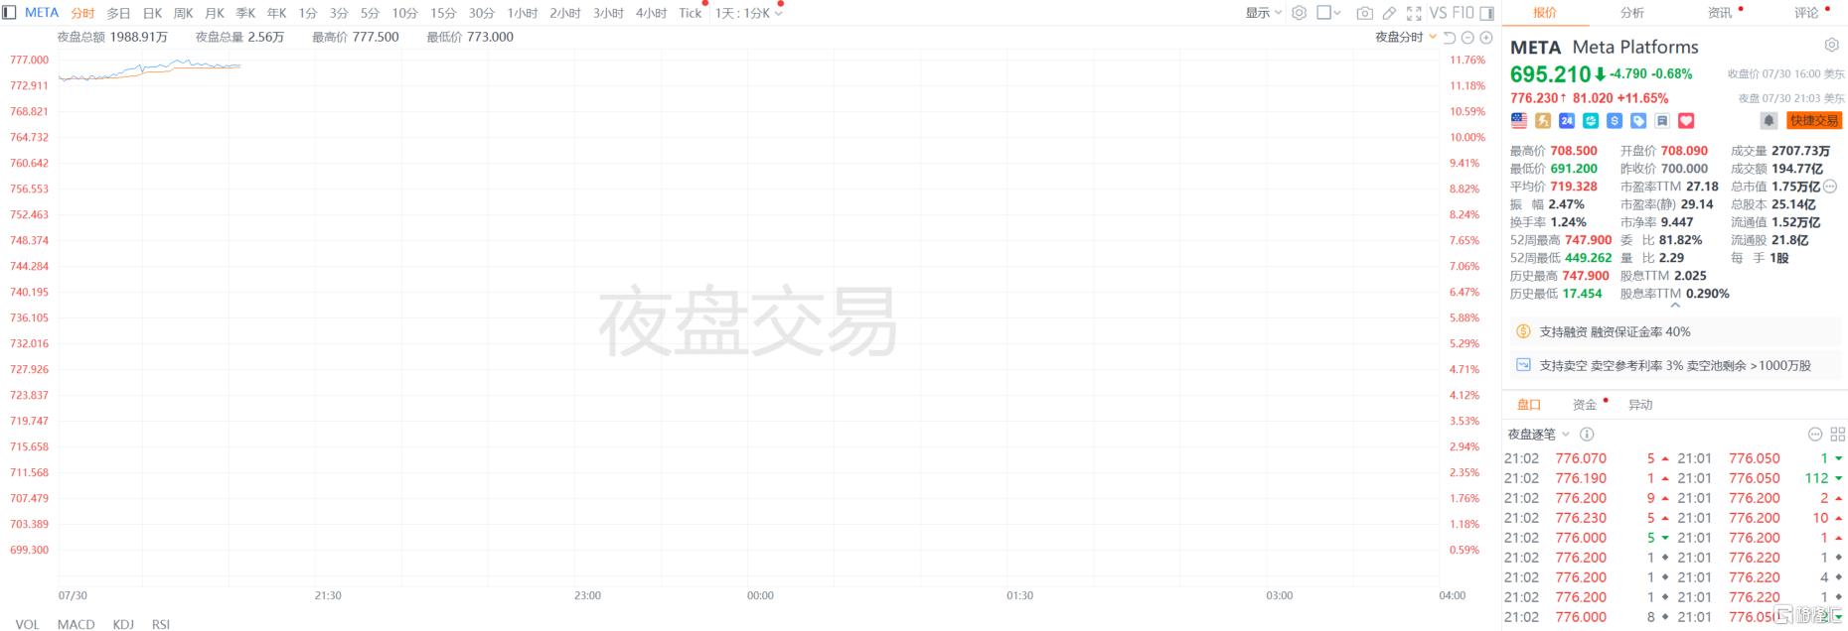This screenshot has width=1848, height=631.
Task: Reset chart zoom with undo arrow
Action: pyautogui.click(x=1450, y=38)
